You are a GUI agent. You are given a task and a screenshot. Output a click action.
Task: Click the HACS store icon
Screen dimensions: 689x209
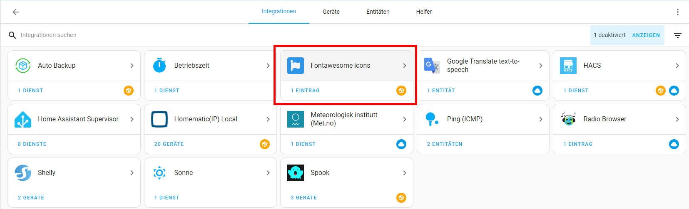pyautogui.click(x=568, y=66)
